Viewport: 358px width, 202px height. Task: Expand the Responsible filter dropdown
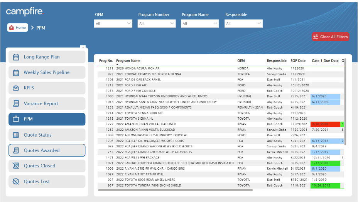point(243,23)
